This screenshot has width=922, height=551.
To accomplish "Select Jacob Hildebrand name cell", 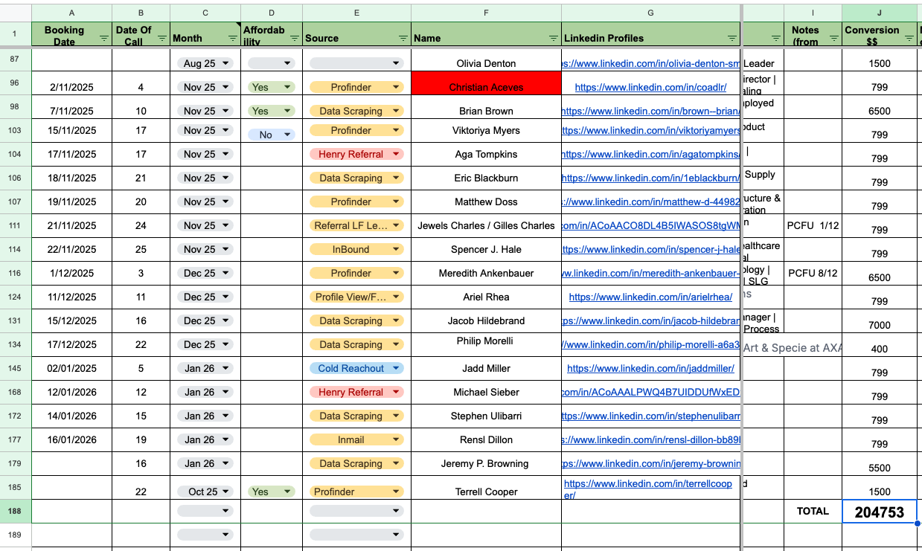I will coord(486,320).
